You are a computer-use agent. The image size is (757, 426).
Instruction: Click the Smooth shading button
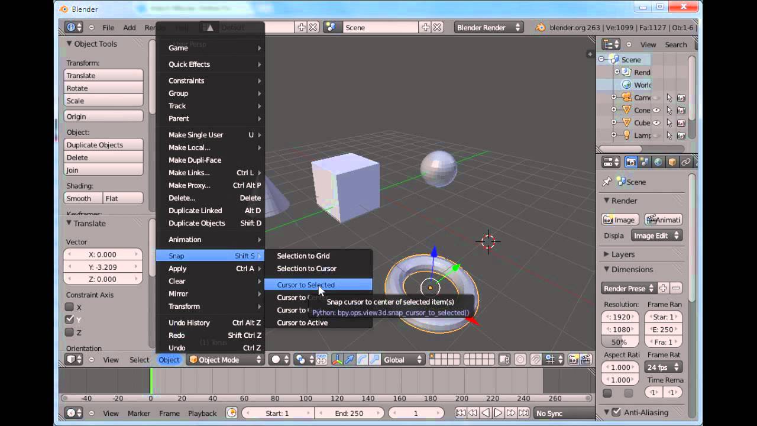pyautogui.click(x=83, y=198)
